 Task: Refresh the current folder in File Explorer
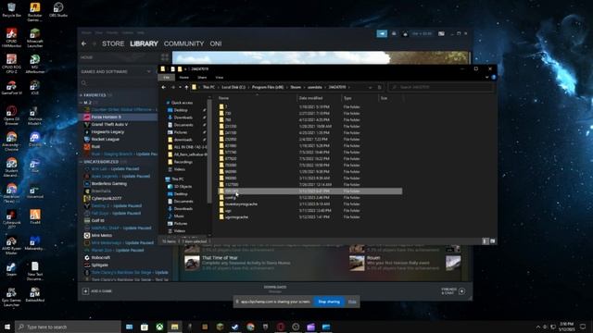click(379, 87)
